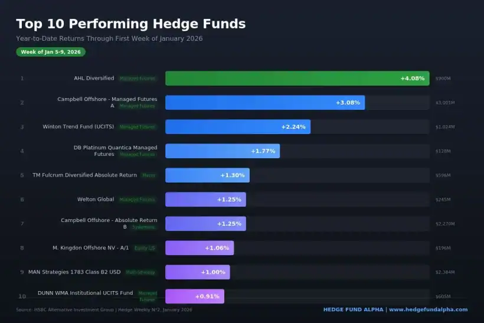This screenshot has width=484, height=323.
Task: Click the purple DUNN WMA +0.91% bar
Action: (194, 296)
